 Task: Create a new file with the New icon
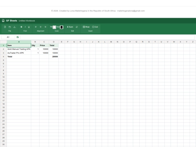[x=5, y=27]
